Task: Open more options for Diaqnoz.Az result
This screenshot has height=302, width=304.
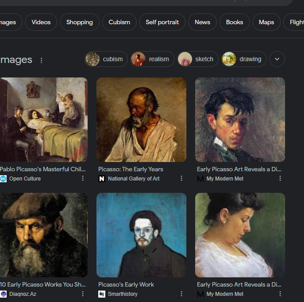Action: (83, 294)
